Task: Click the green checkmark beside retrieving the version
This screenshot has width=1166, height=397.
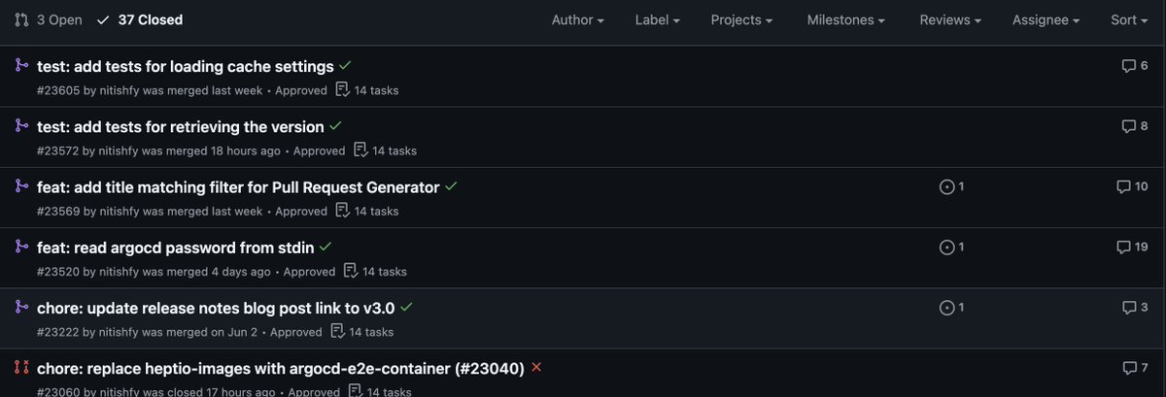Action: coord(335,125)
